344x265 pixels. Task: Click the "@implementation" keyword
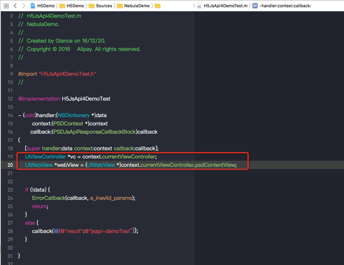(x=39, y=99)
